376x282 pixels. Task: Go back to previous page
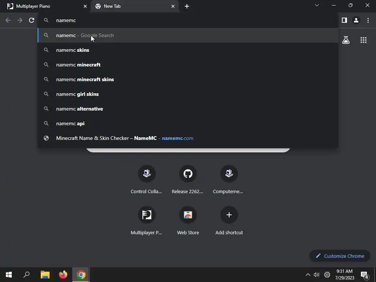pyautogui.click(x=8, y=21)
